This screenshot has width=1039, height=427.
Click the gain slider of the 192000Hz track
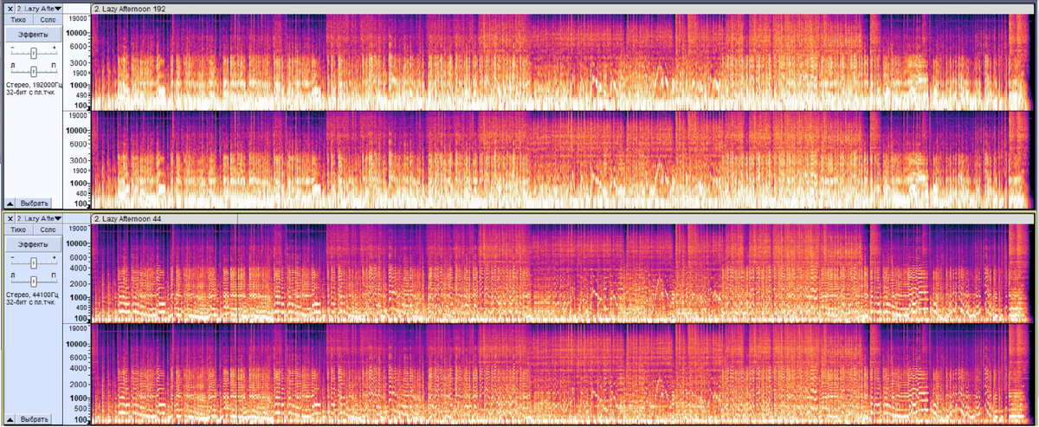[x=33, y=53]
